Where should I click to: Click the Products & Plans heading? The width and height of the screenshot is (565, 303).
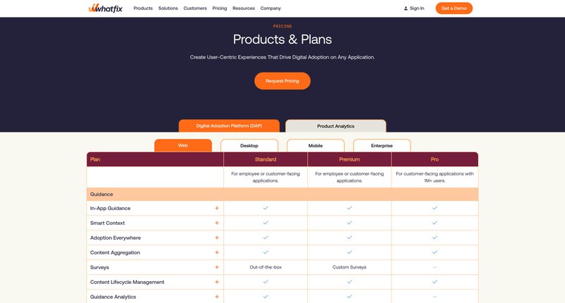click(x=282, y=39)
